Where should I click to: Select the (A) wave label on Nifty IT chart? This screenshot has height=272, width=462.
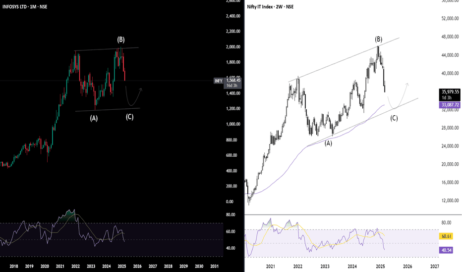pos(328,143)
